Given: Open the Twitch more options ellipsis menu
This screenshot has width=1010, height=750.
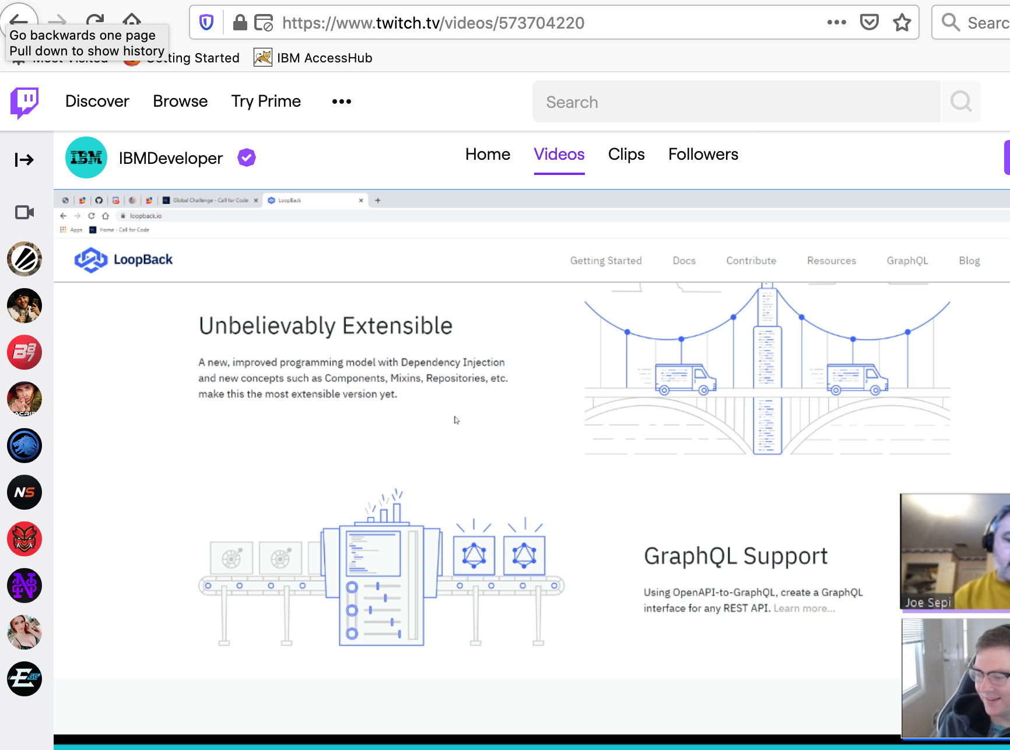Looking at the screenshot, I should tap(342, 101).
